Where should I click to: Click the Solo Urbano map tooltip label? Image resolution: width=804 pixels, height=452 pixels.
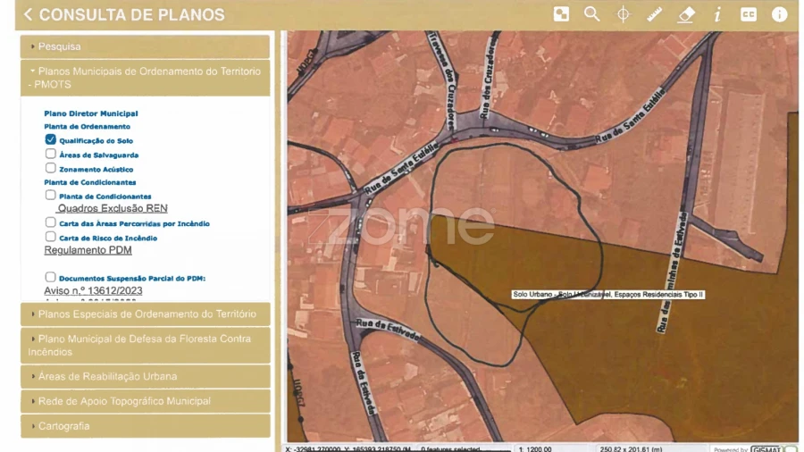(608, 294)
